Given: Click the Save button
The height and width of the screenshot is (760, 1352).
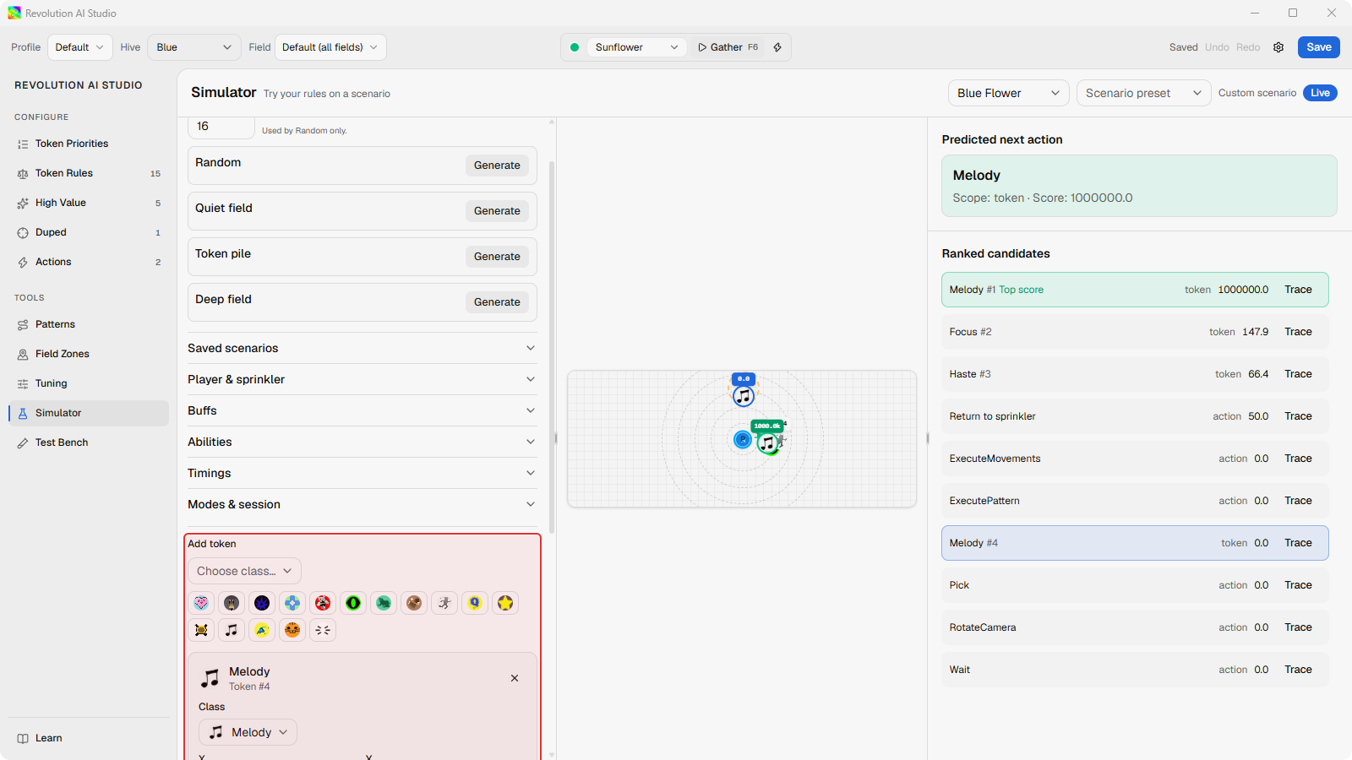Looking at the screenshot, I should [x=1318, y=47].
